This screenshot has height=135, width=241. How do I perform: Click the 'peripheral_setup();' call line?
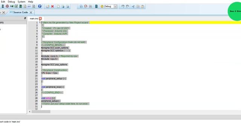click(50, 101)
